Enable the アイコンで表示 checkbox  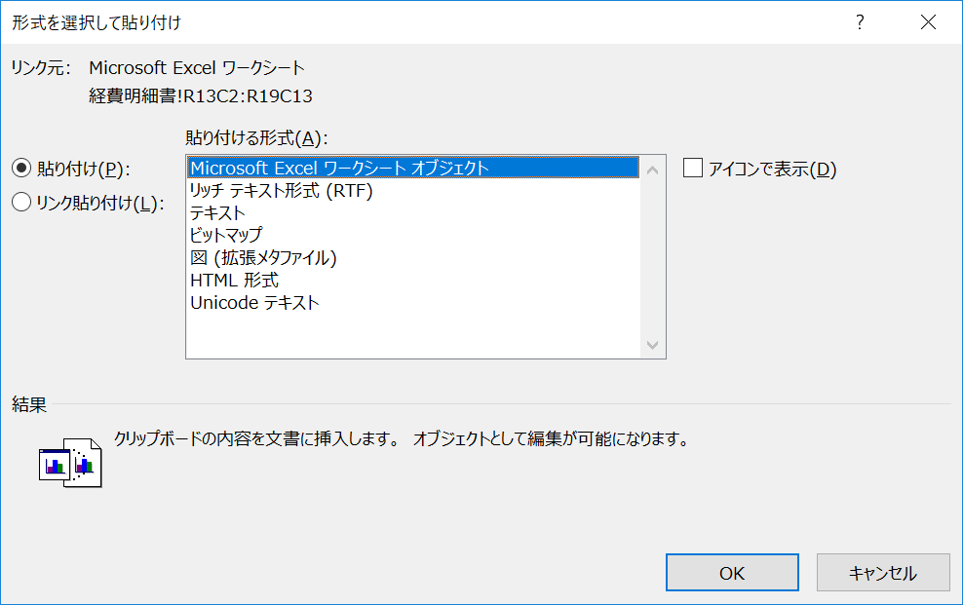pos(693,168)
